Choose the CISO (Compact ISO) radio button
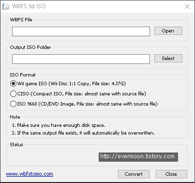Screen dimensions: 195x183 tap(13, 93)
